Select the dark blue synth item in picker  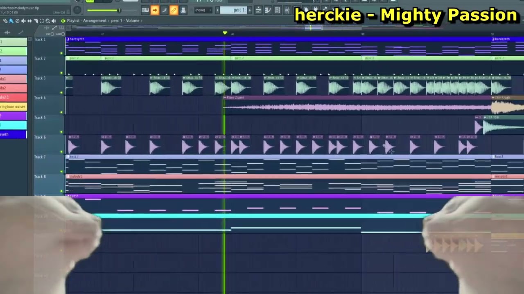pyautogui.click(x=13, y=134)
